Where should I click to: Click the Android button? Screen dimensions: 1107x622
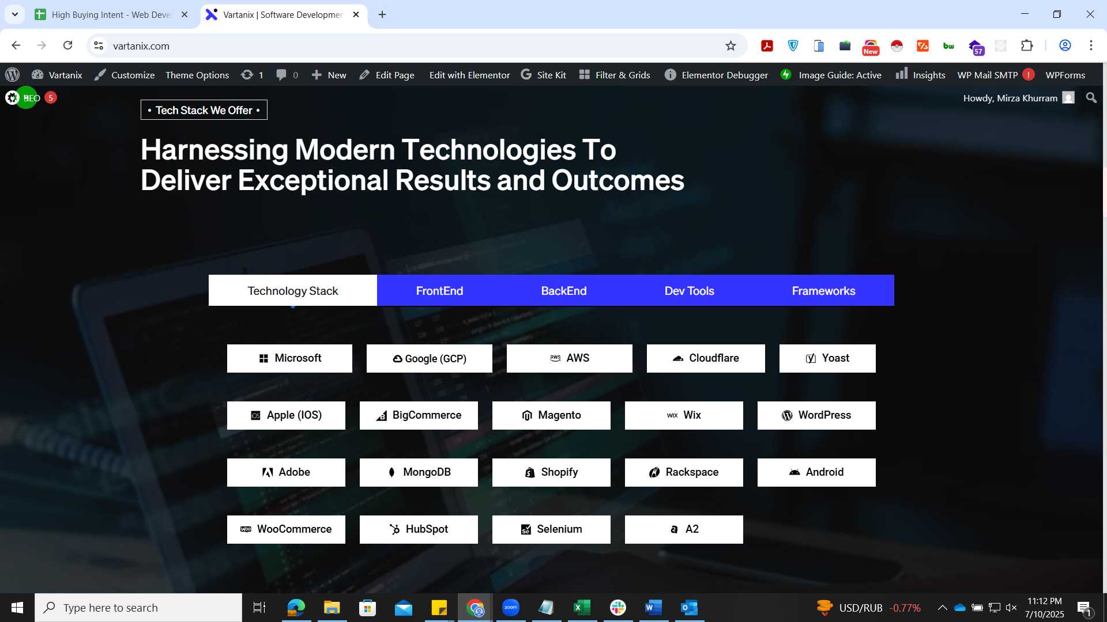816,472
